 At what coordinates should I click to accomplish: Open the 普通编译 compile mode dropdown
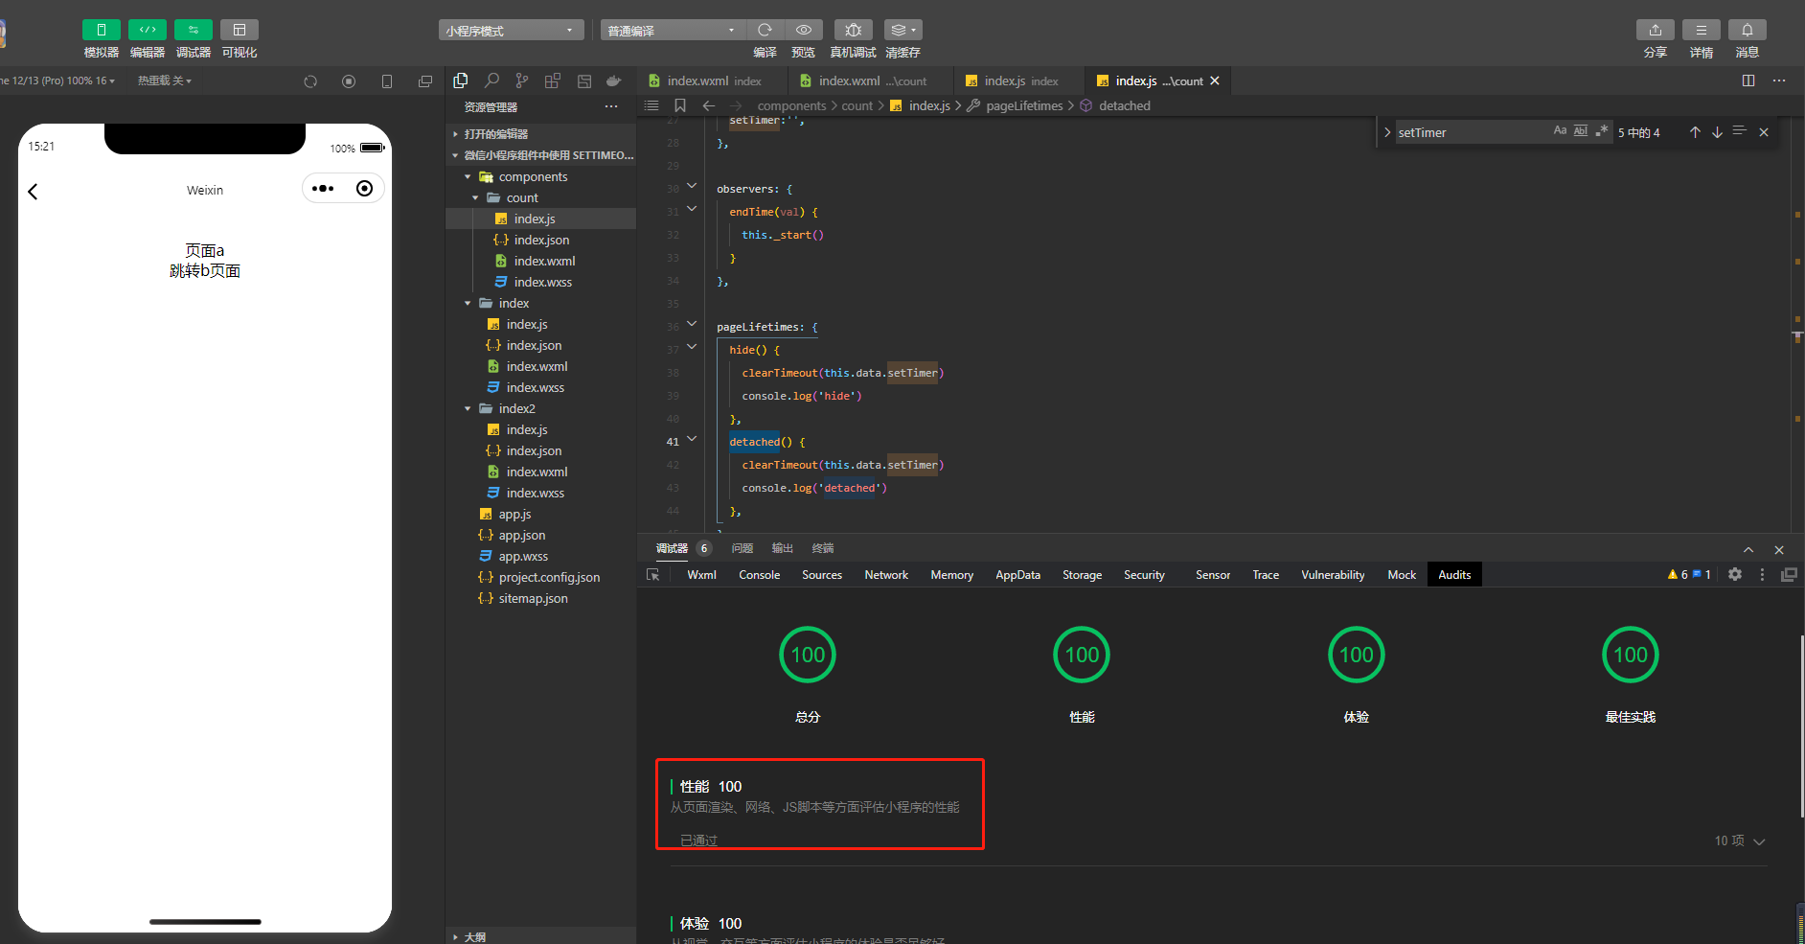pos(673,31)
